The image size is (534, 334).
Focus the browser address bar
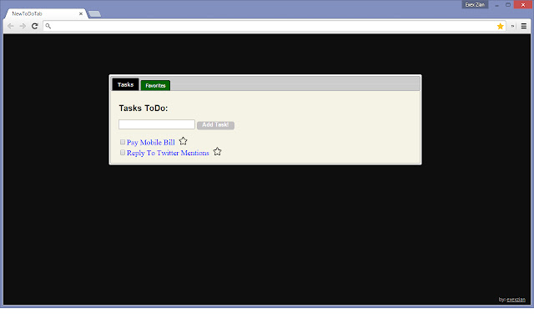(x=273, y=26)
